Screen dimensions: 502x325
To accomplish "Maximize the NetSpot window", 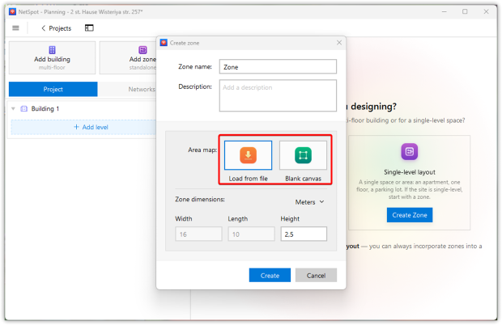I will pyautogui.click(x=465, y=12).
